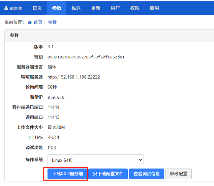The height and width of the screenshot is (186, 214).
Task: Click the admin user icon
Action: tap(6, 8)
